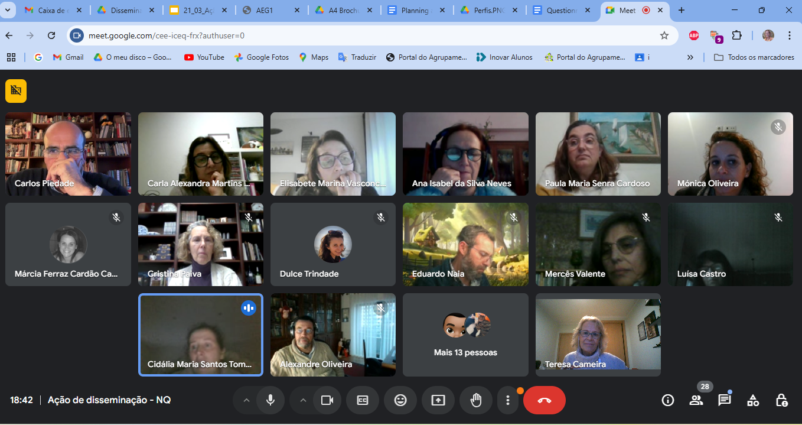Open meeting details info icon

[x=668, y=400]
